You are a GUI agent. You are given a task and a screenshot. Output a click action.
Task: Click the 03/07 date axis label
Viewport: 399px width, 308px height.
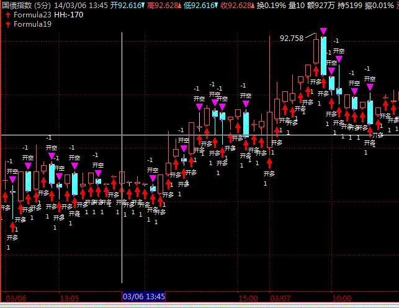pyautogui.click(x=280, y=298)
